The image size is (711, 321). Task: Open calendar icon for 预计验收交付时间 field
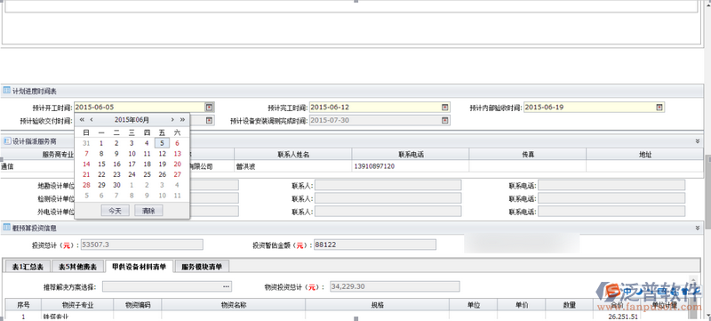(209, 120)
